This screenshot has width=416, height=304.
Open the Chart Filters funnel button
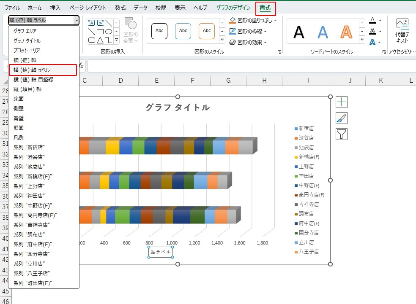coord(342,134)
